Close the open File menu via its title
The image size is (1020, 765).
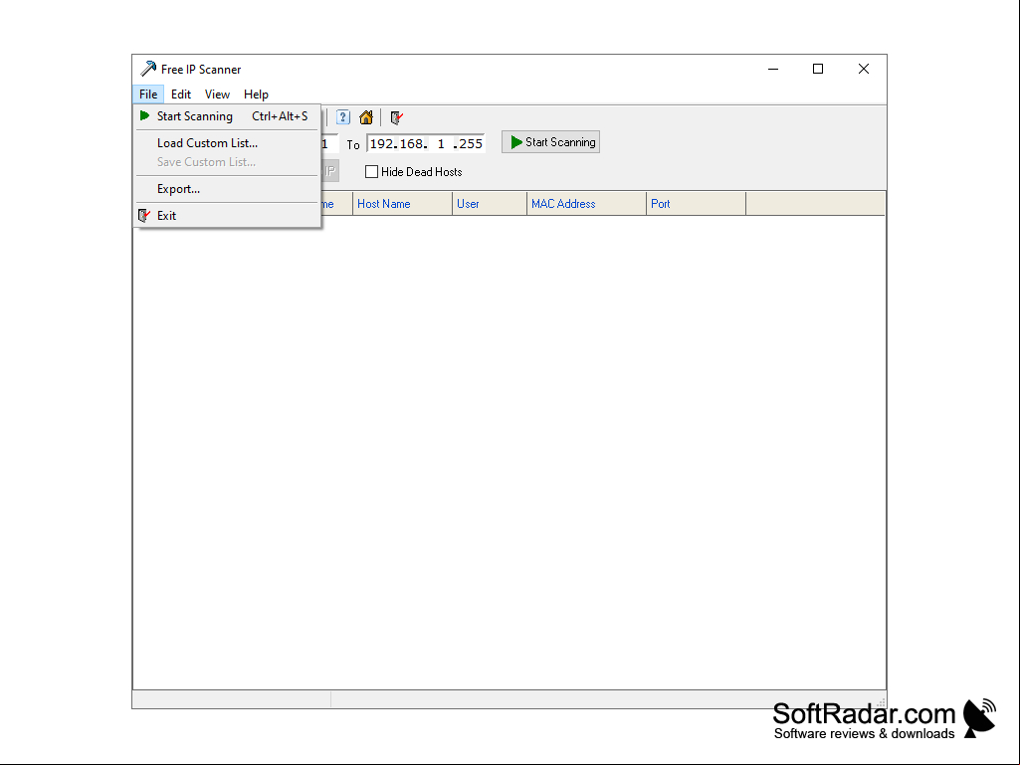point(148,95)
